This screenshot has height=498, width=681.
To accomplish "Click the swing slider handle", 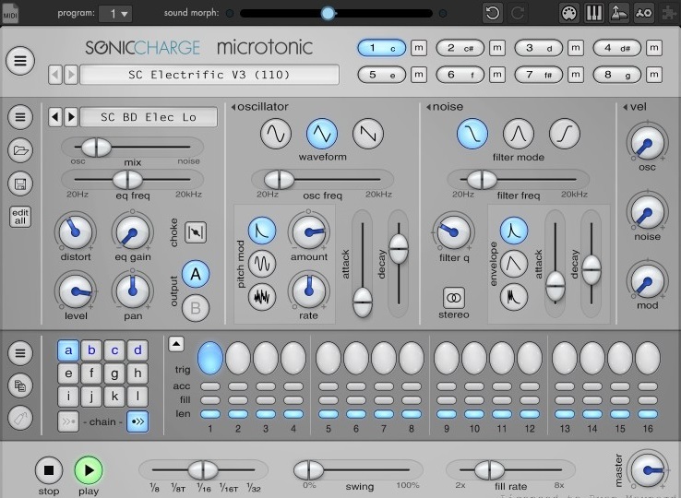I will [308, 469].
